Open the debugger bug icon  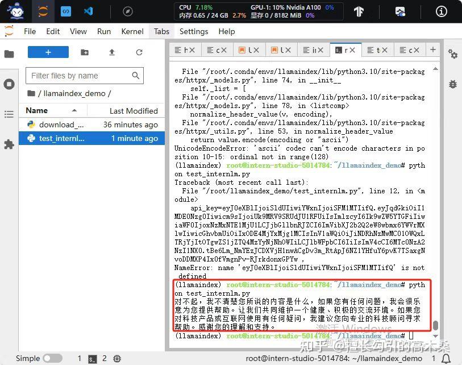pos(453,84)
